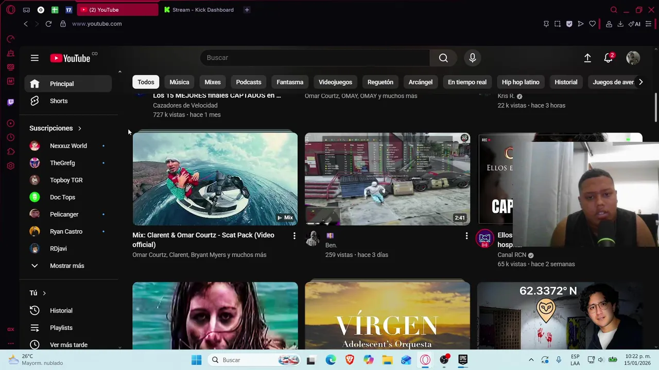Click the YouTube page vertical scrollbar

click(x=656, y=108)
